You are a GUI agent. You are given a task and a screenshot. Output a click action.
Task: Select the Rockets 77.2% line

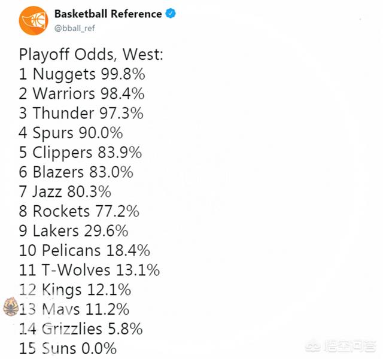click(79, 211)
